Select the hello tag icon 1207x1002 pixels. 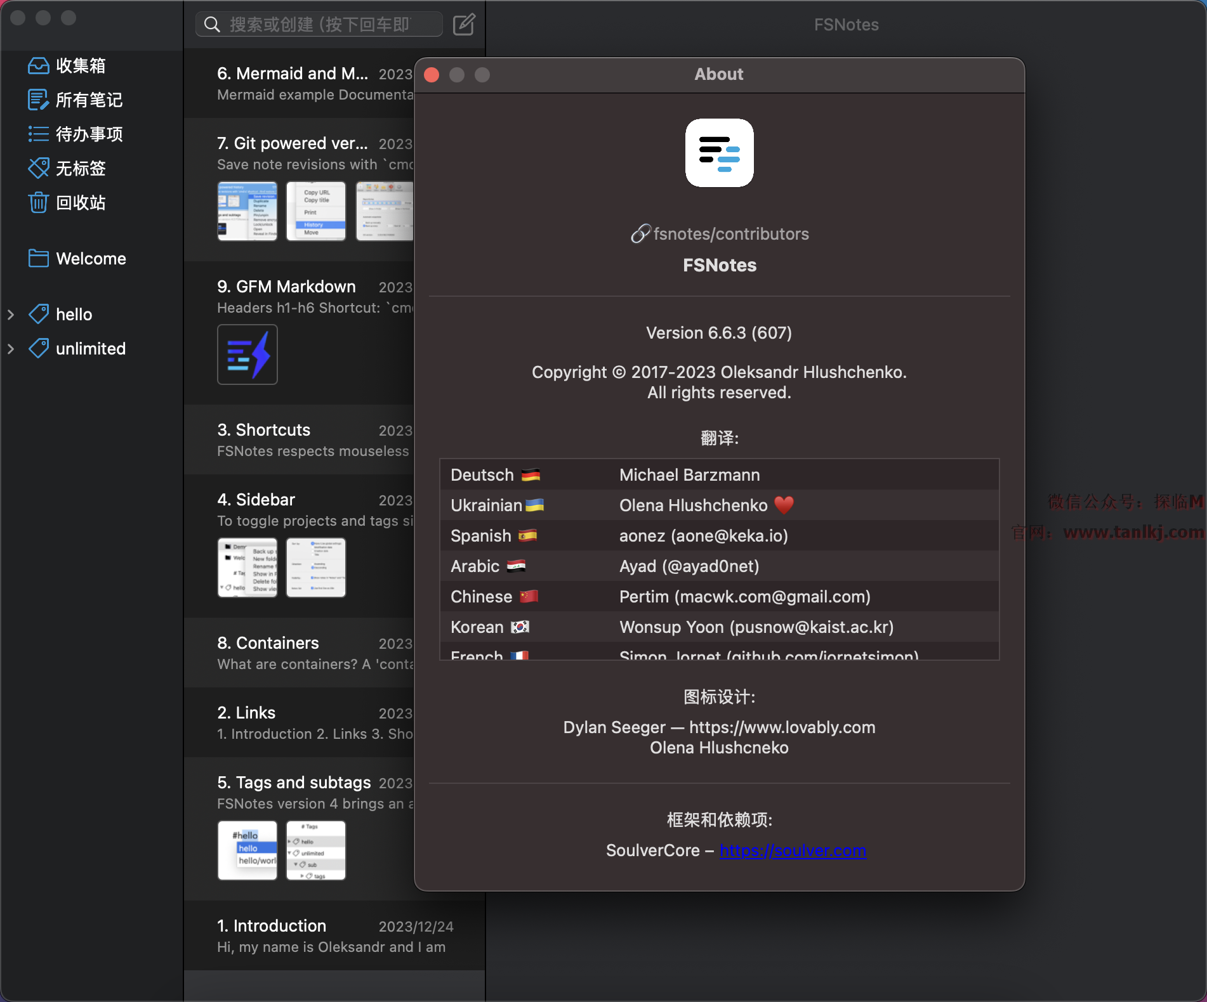coord(38,315)
